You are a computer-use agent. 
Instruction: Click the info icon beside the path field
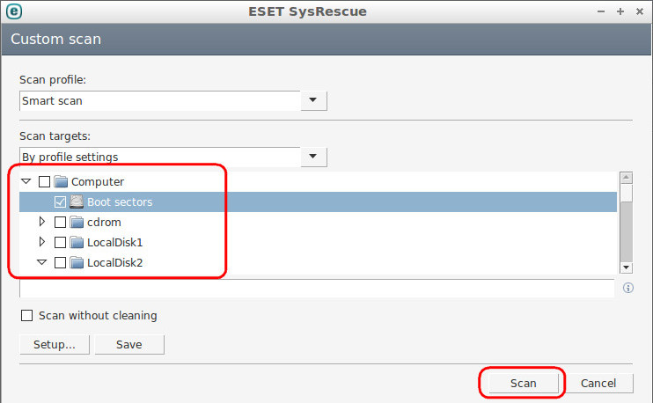(628, 288)
